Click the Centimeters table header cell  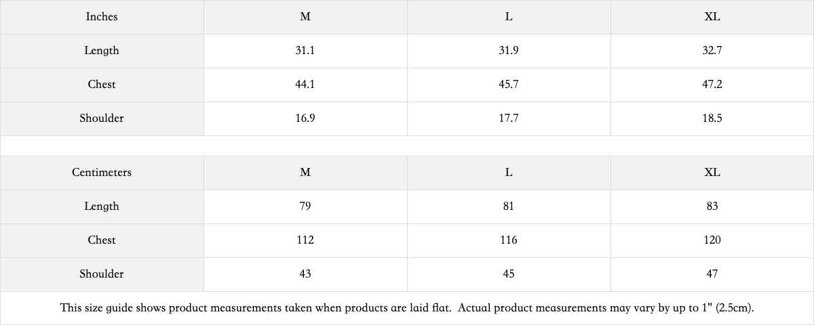point(102,173)
